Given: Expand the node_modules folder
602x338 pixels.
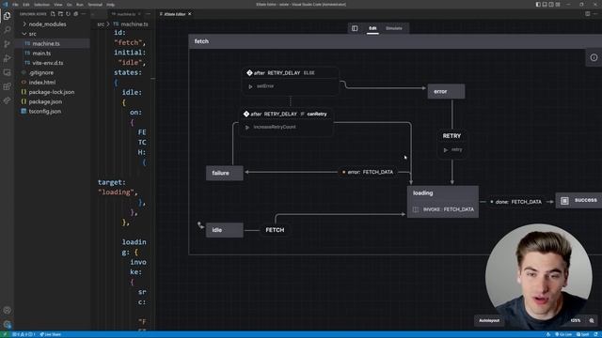Looking at the screenshot, I should tap(47, 24).
